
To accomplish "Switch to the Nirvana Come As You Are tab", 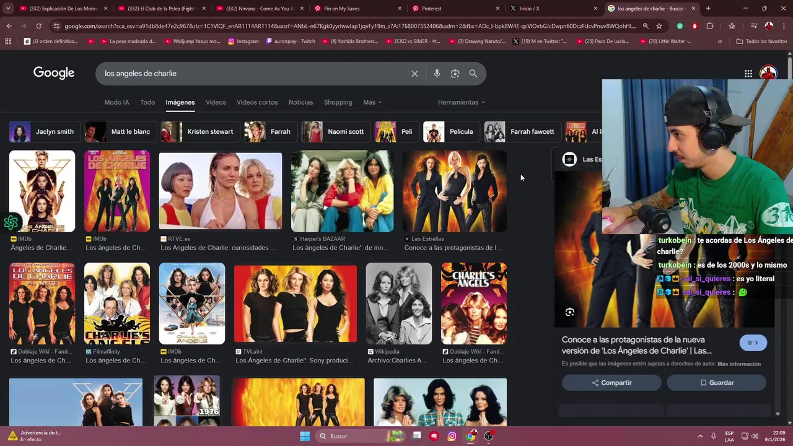I will click(x=260, y=9).
